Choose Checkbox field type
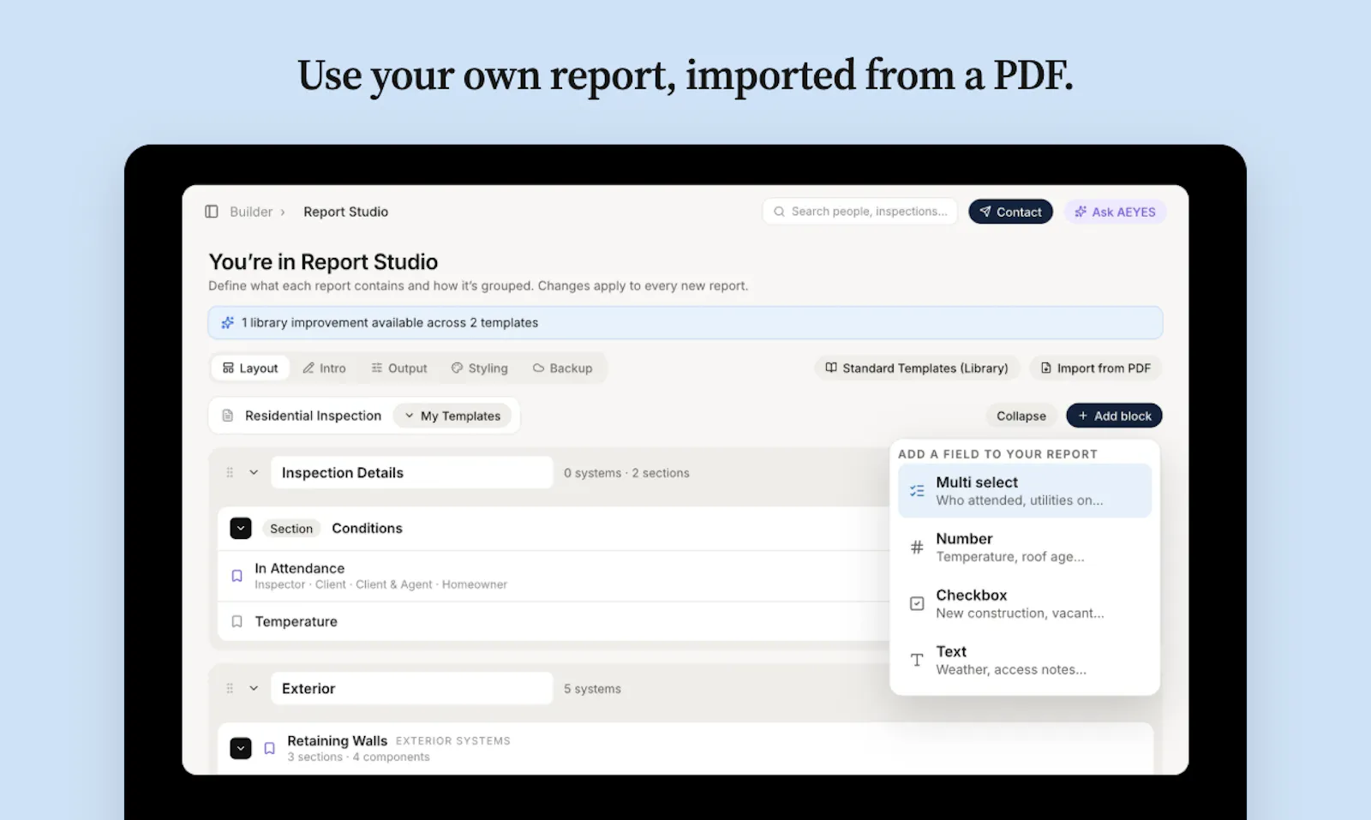1371x820 pixels. (1024, 603)
